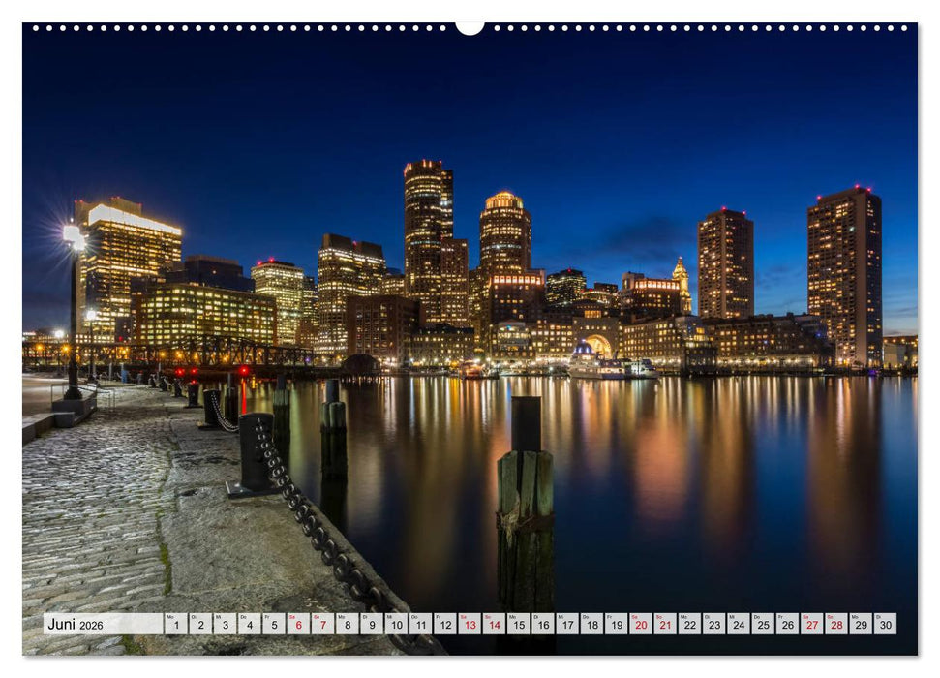Click date 20 in the calendar bar
This screenshot has width=940, height=678.
coord(641,627)
